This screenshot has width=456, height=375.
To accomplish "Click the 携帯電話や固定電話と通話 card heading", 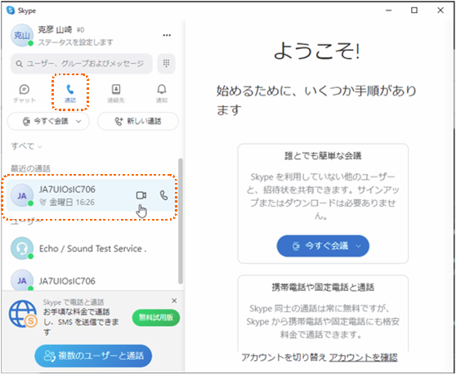I will pyautogui.click(x=323, y=288).
